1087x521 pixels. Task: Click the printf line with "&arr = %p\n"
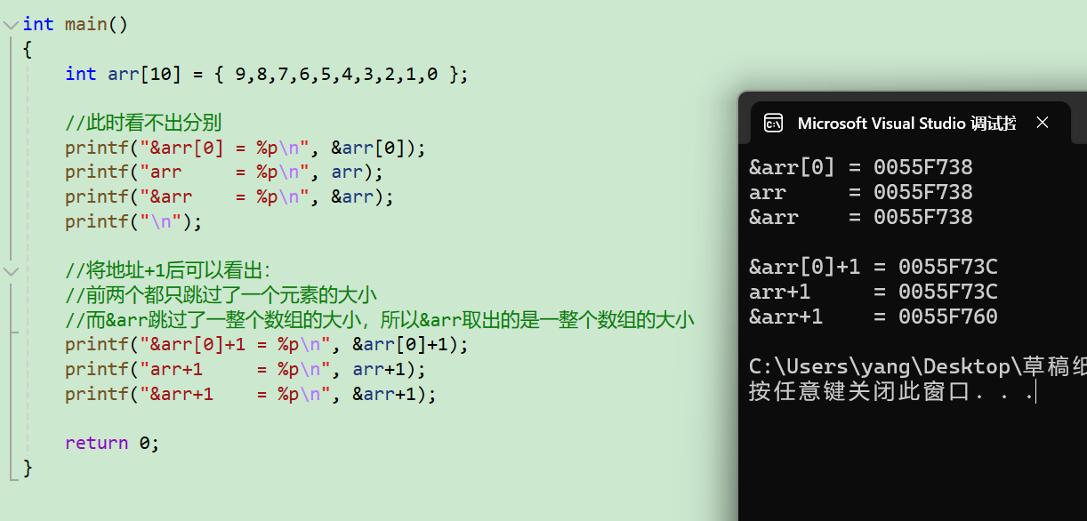click(229, 196)
